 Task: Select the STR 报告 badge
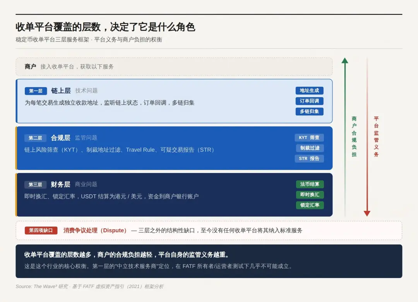point(309,158)
